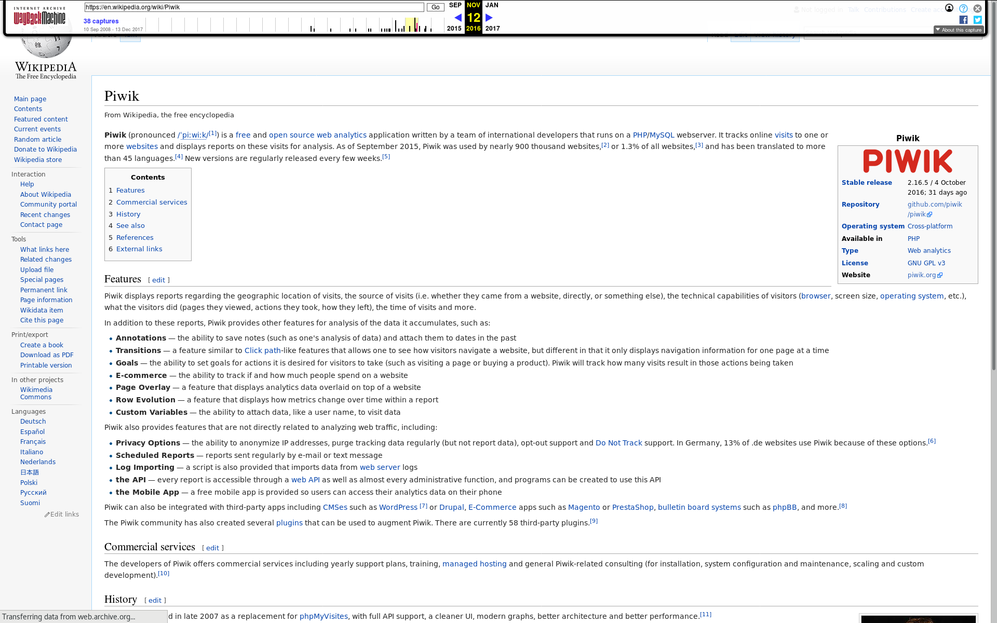Share capture on Twitter icon
Screen dimensions: 997x623
point(977,20)
